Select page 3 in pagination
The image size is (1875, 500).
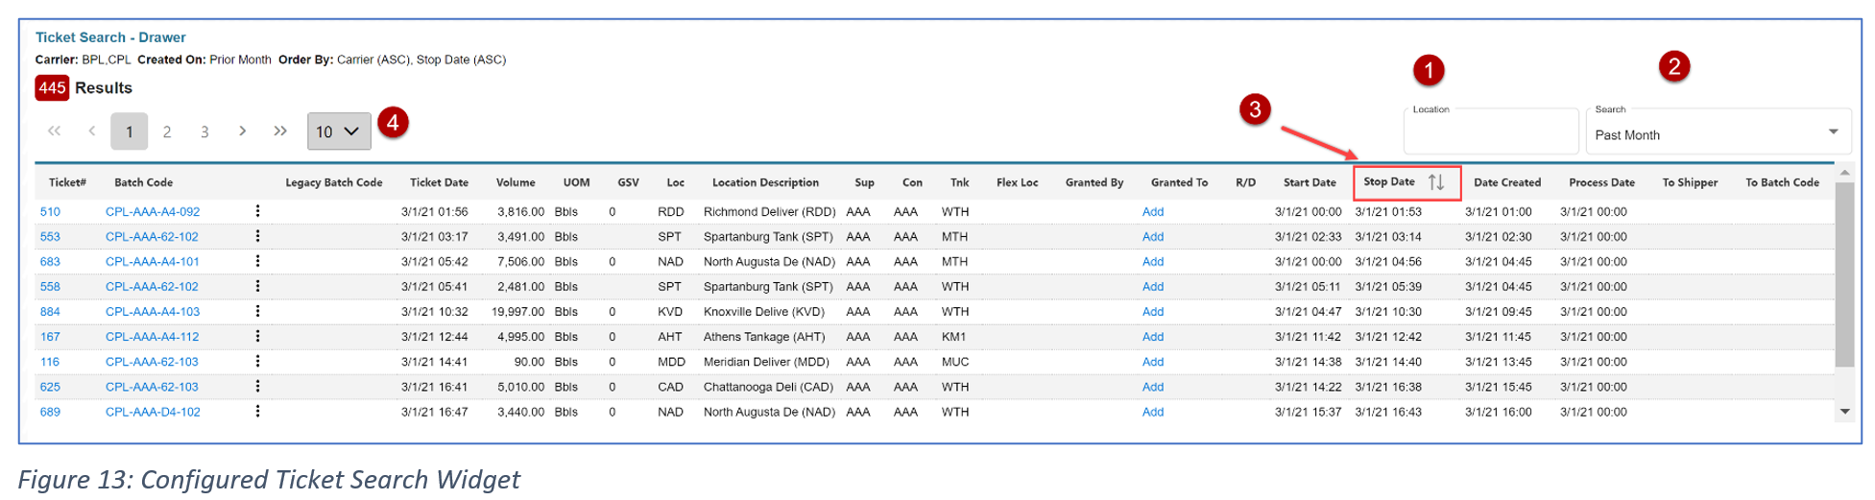[204, 131]
